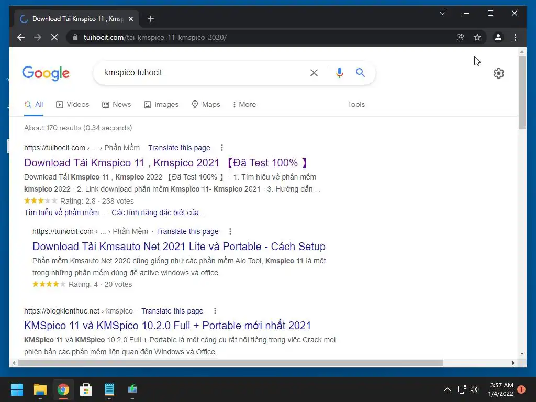Follow the Các tính năng đặc biệt sitelink
This screenshot has height=402, width=536.
click(x=158, y=213)
